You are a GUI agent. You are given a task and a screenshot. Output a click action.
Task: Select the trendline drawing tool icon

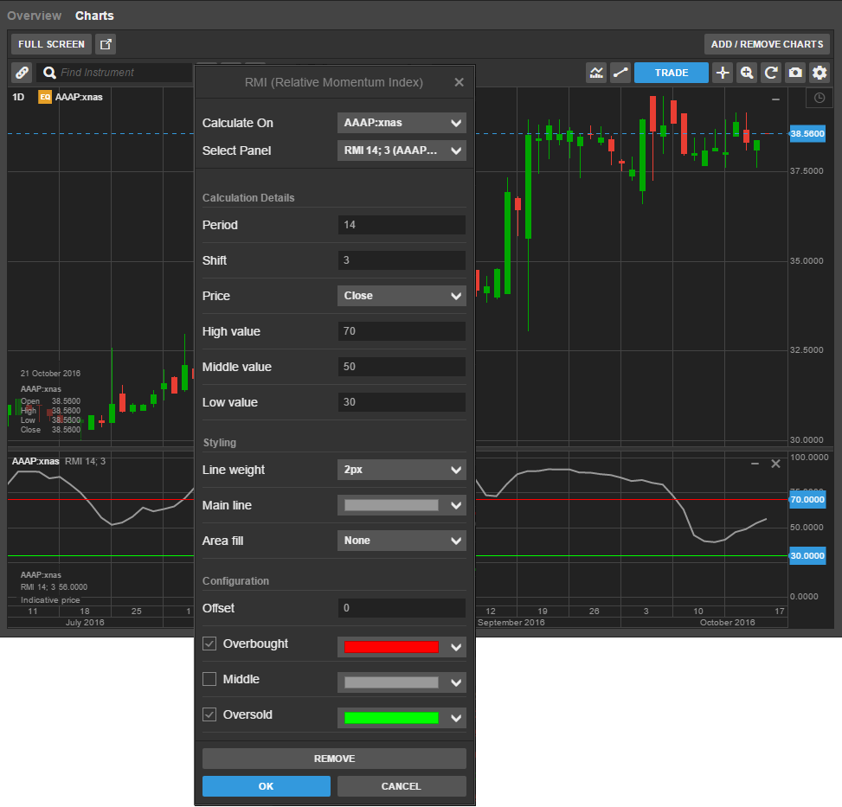pos(620,73)
